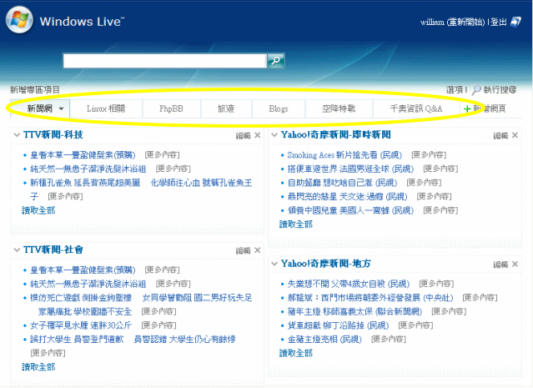Viewport: 533px width, 388px height.
Task: Open Smoking Aces 新片搶先看 headline
Action: pyautogui.click(x=344, y=155)
